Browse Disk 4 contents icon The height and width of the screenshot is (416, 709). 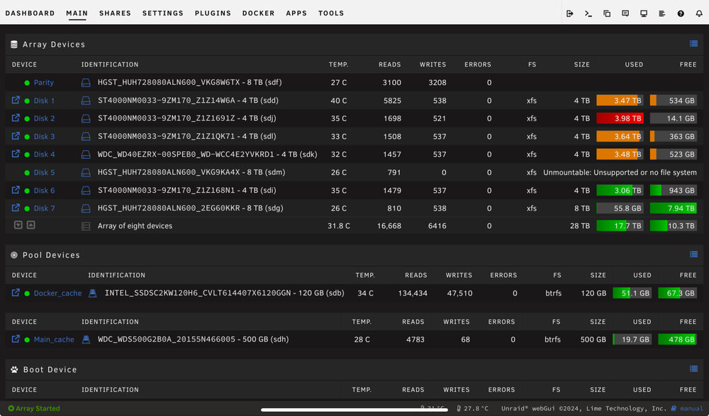click(x=16, y=154)
